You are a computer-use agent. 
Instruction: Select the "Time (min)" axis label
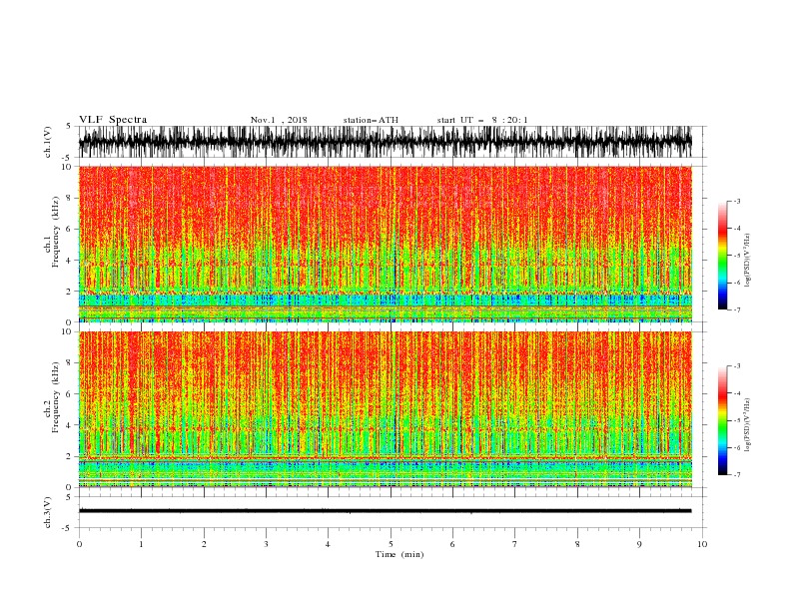click(399, 554)
